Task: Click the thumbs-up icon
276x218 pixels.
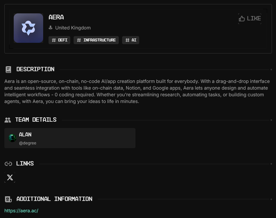Action: 242,18
